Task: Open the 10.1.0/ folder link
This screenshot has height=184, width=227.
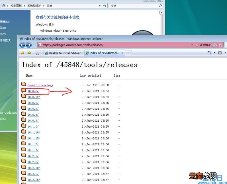Action: (33, 127)
